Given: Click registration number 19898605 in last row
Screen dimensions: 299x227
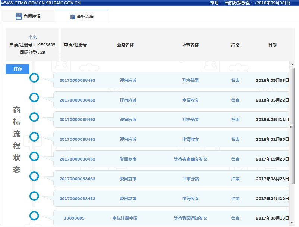Looking at the screenshot, I should point(74,218).
